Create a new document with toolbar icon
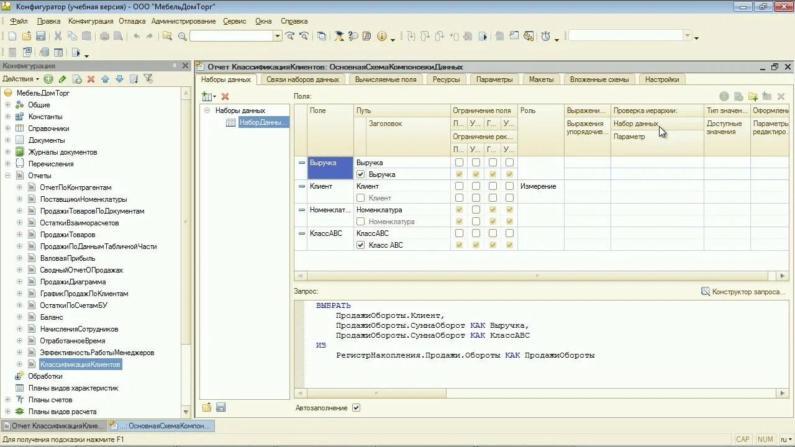This screenshot has width=795, height=447. (x=12, y=37)
